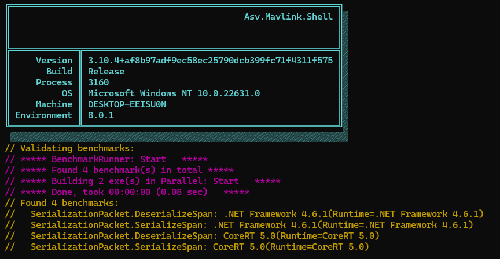Click the OS label row

point(67,93)
